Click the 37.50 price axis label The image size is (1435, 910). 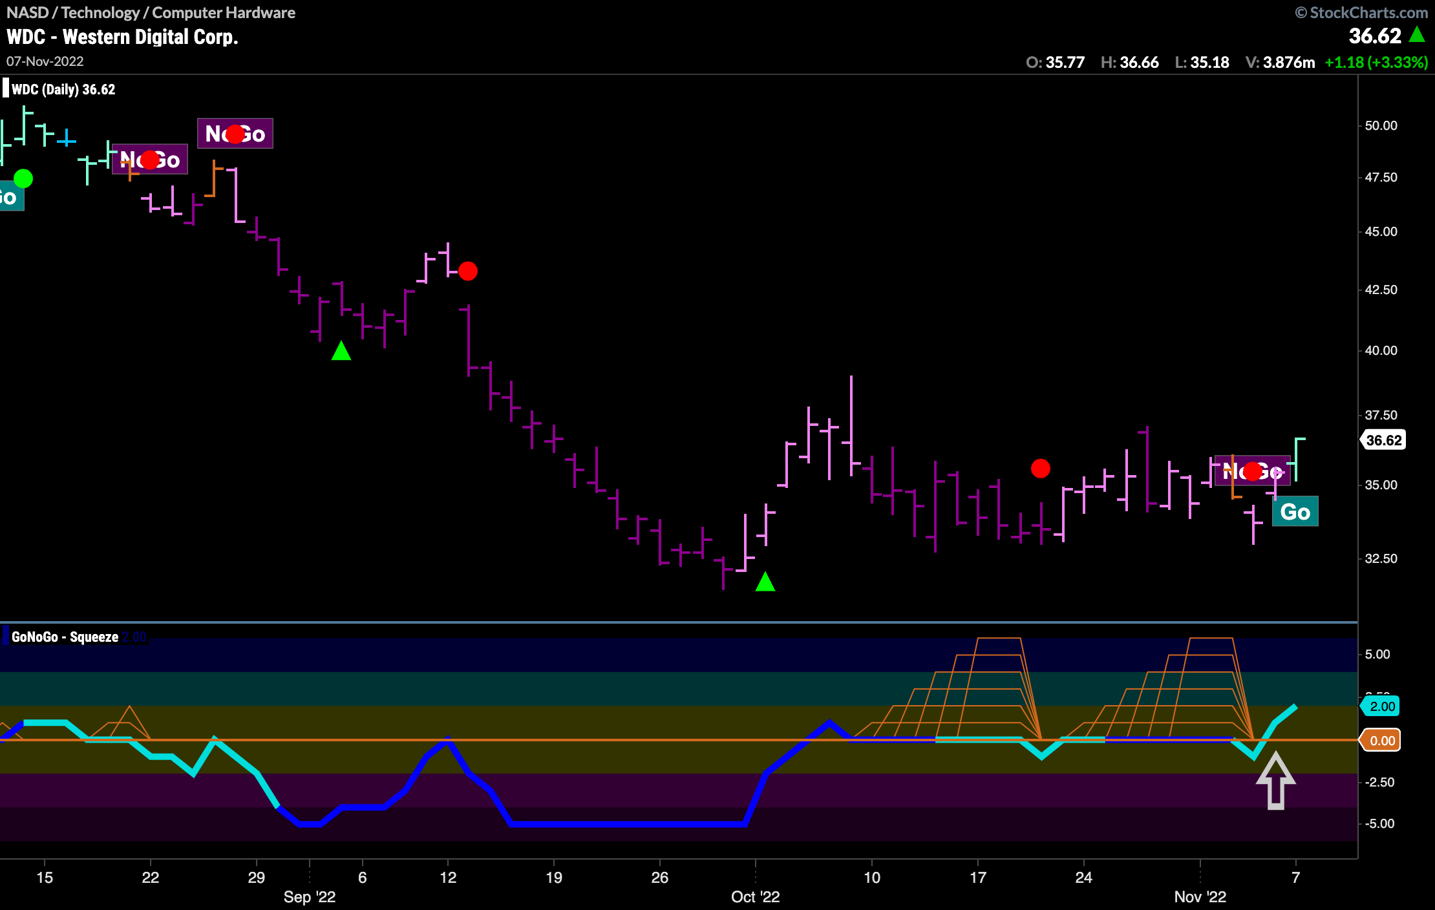coord(1381,415)
